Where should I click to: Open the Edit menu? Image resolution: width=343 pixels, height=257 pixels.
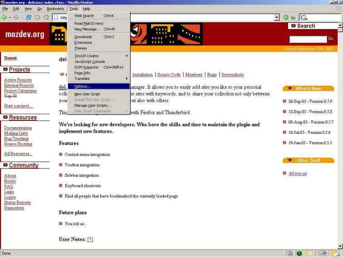click(16, 9)
